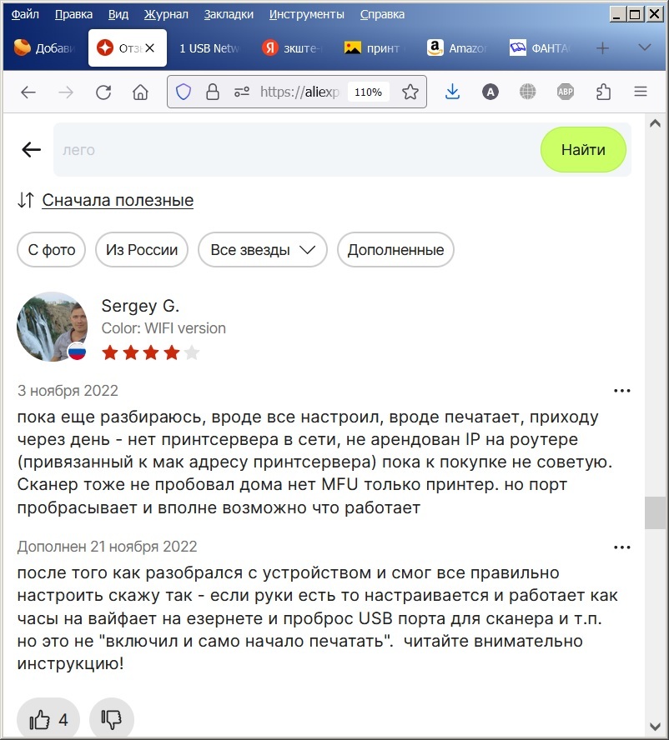Click the tracking protection shield icon
The height and width of the screenshot is (740, 669).
pos(184,92)
